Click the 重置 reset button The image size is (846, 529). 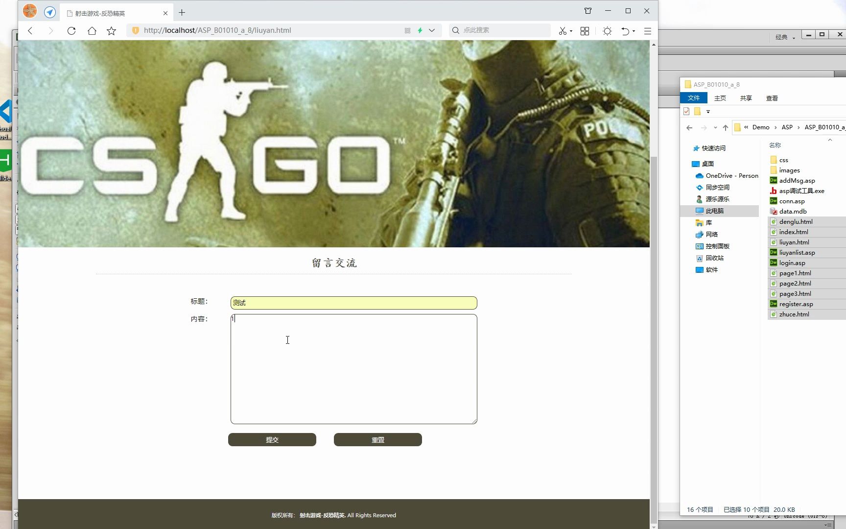coord(378,439)
